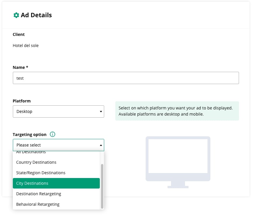
Task: Click the Targeting option label text
Action: click(29, 135)
